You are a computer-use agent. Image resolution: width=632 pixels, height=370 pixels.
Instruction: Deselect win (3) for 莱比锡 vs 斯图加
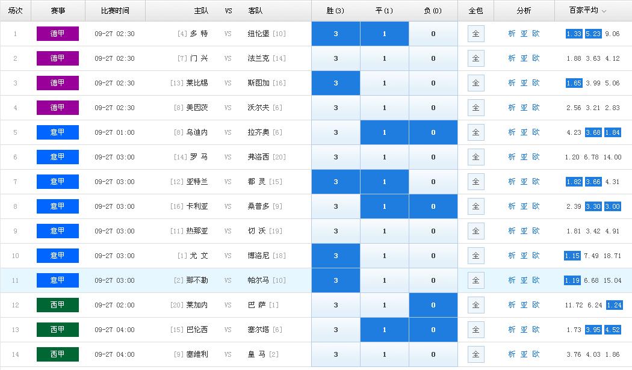tap(336, 83)
